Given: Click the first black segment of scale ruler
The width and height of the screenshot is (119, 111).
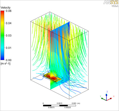Looking at the screenshot, I should 47,106.
